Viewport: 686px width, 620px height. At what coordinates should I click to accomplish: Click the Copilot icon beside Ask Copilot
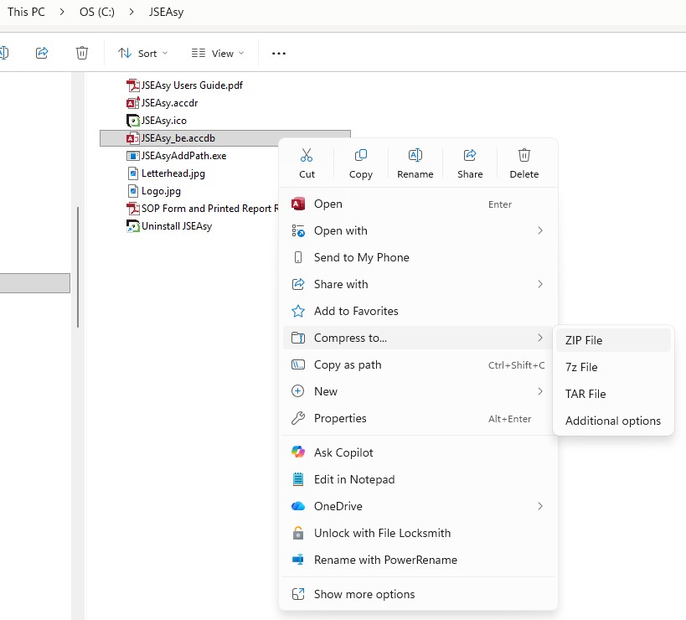point(298,452)
